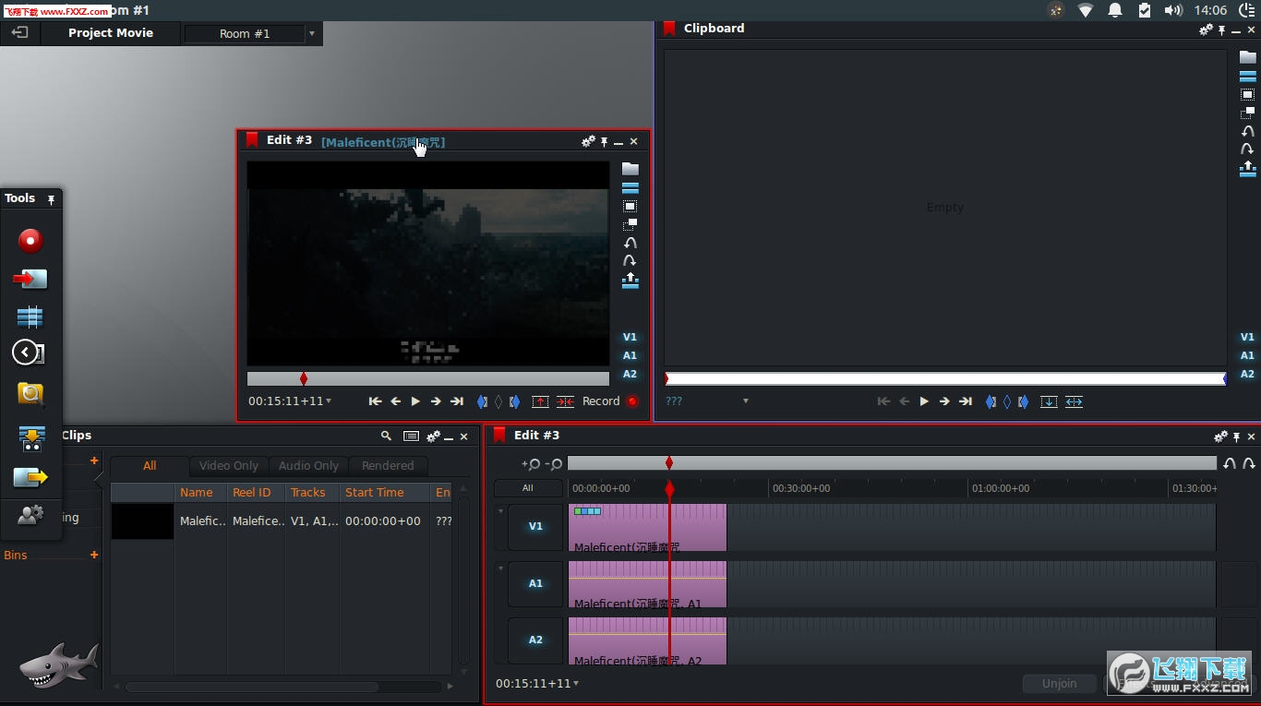Open the user settings gear in Tools panel

(30, 515)
